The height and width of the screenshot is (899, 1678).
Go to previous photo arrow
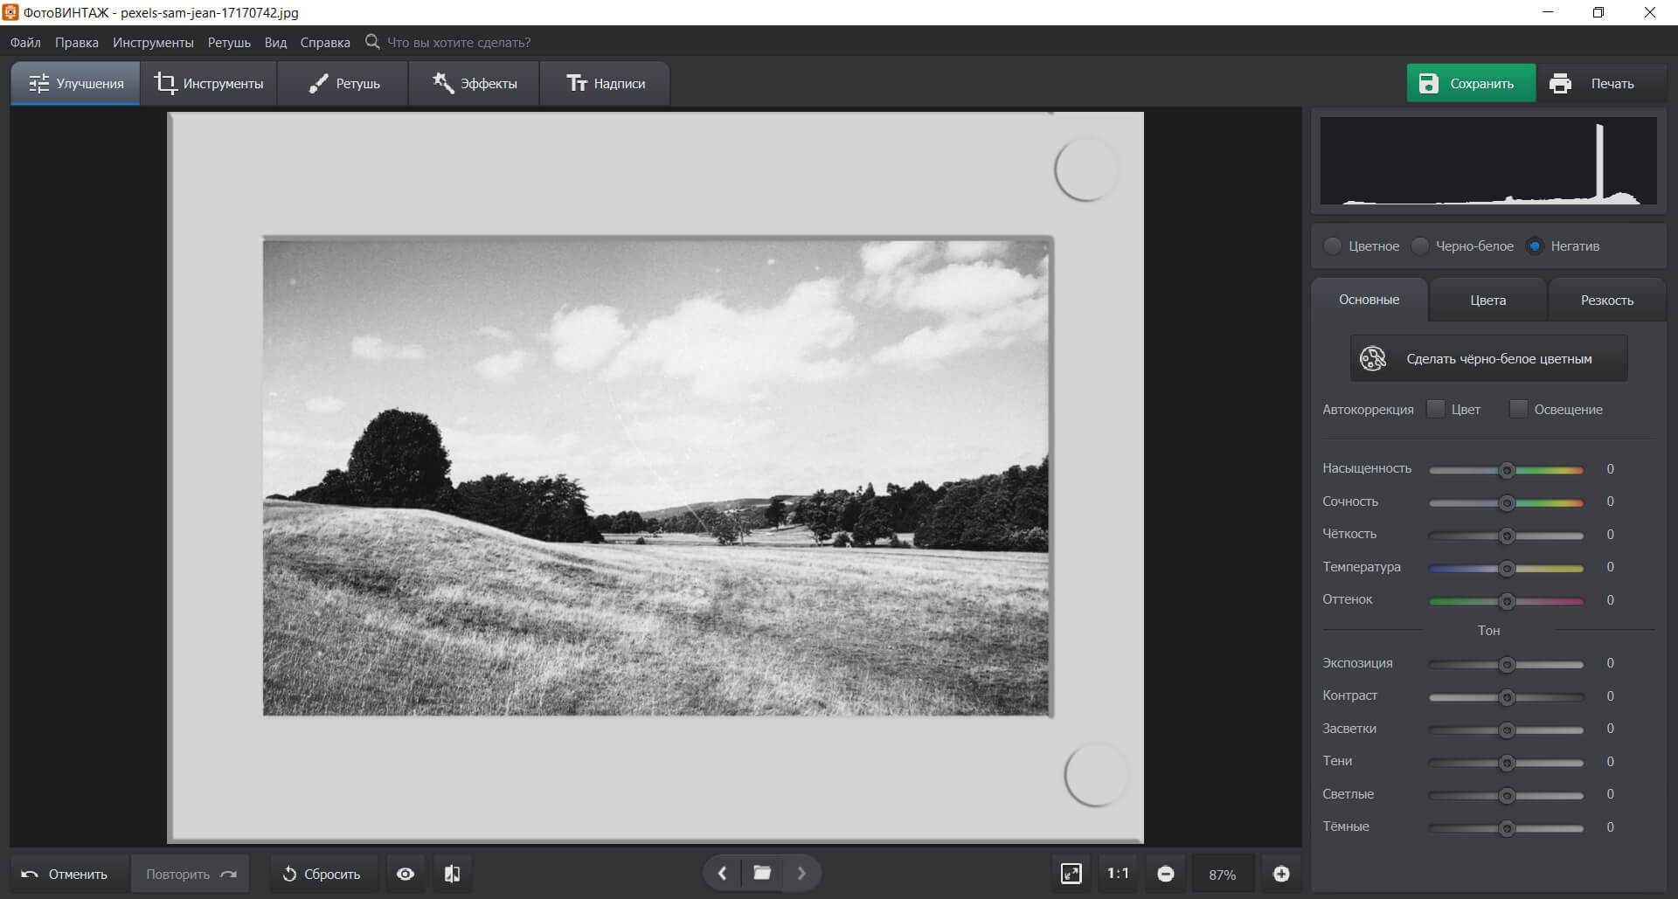(722, 873)
